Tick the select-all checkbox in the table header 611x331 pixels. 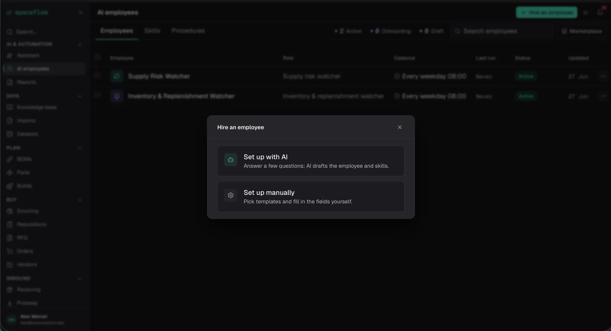pos(97,56)
